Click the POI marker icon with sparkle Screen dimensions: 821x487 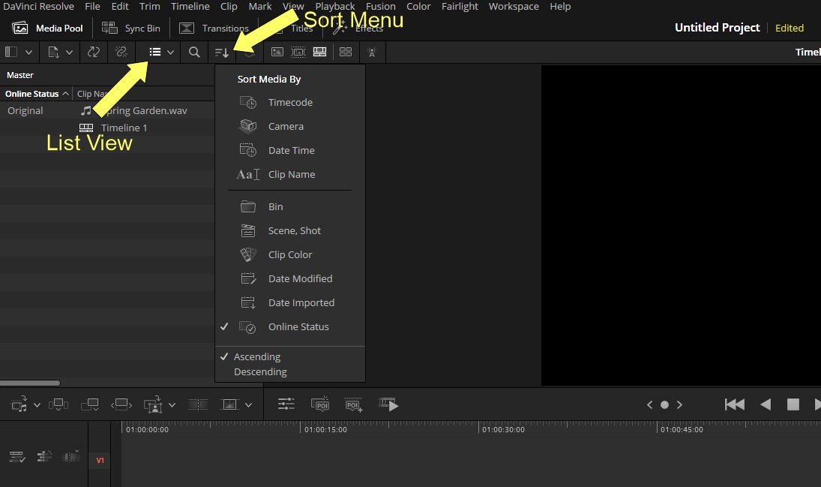click(320, 404)
